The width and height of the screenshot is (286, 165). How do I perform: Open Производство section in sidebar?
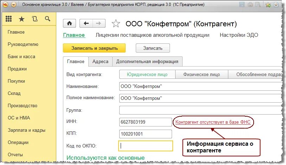[23, 106]
